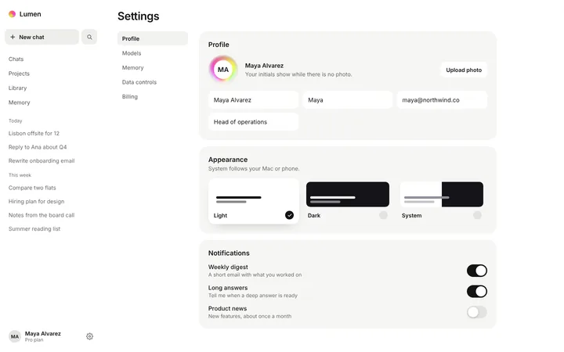Open Projects in the sidebar
This screenshot has width=564, height=352.
click(x=19, y=74)
